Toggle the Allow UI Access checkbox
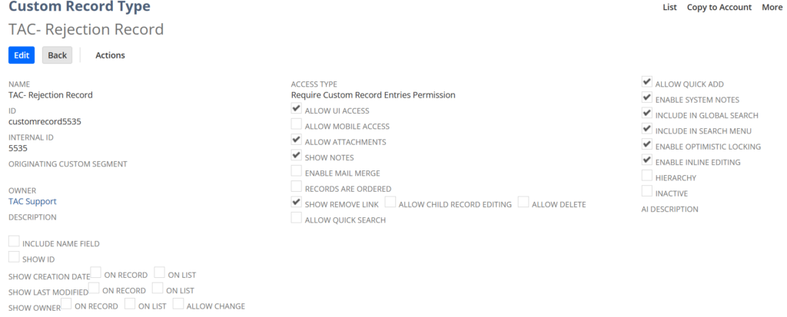Screen dimensions: 787x317 coord(297,109)
